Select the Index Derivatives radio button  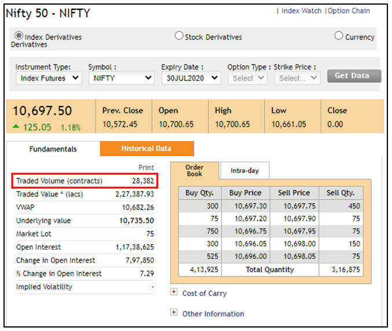[19, 36]
